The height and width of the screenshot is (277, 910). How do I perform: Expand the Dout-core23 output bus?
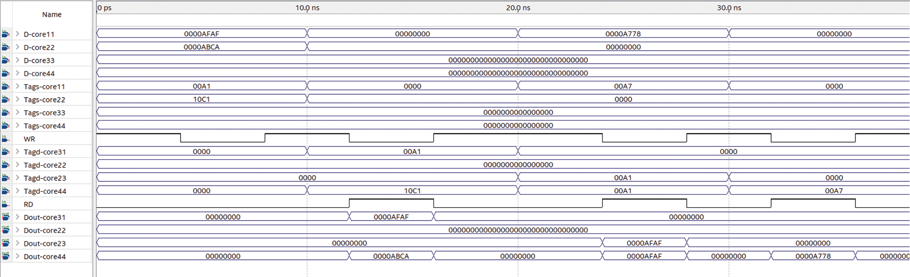(18, 243)
